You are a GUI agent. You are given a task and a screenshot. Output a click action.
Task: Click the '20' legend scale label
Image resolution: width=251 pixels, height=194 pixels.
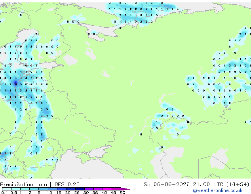pos(68,192)
